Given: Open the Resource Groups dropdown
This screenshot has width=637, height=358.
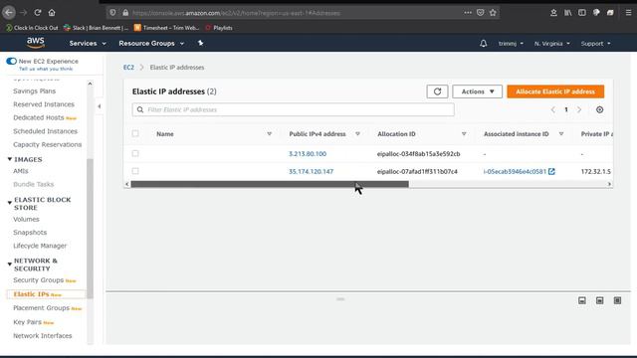Looking at the screenshot, I should point(151,43).
